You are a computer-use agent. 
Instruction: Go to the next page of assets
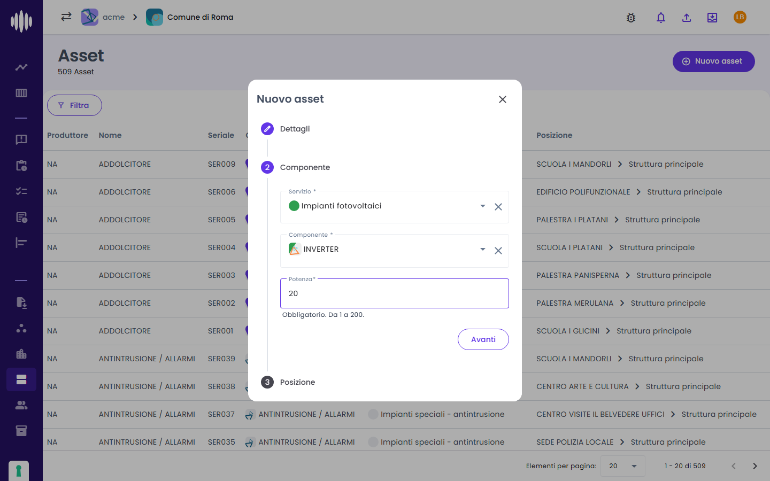(755, 466)
